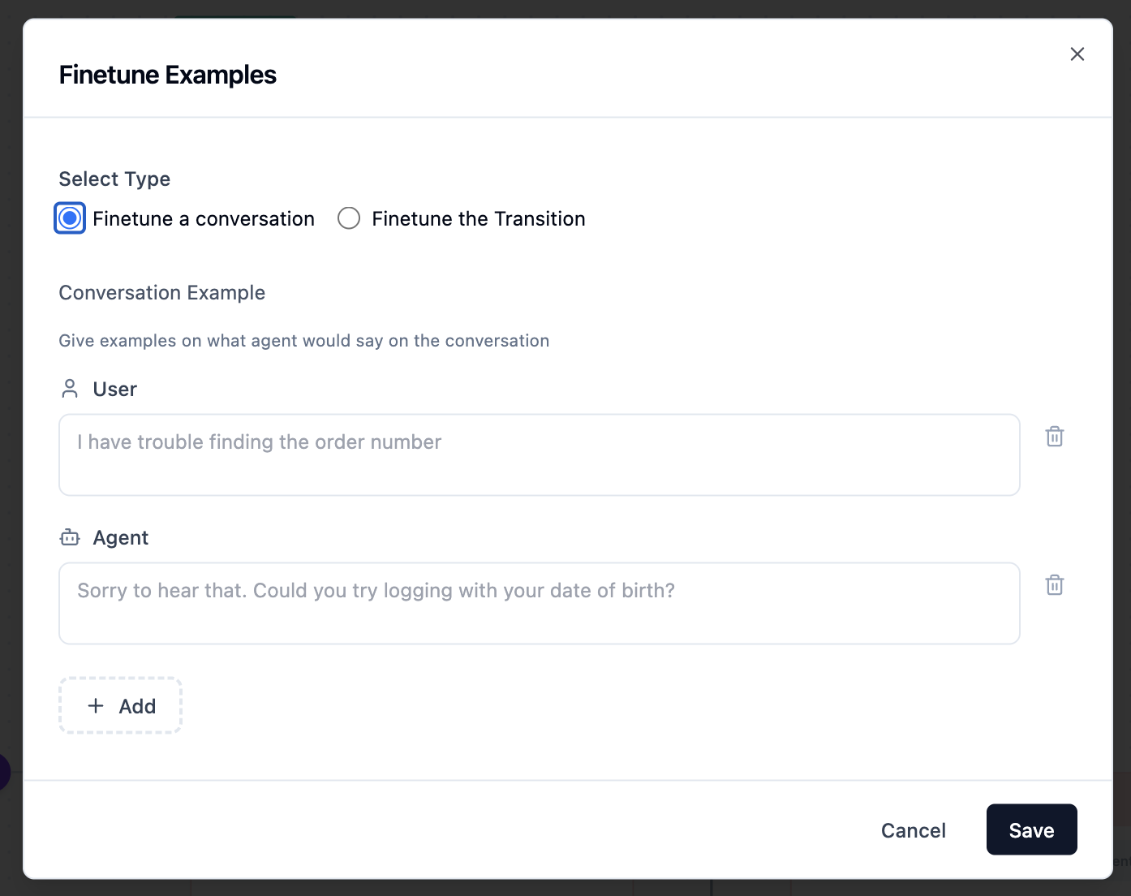Click Cancel to dismiss the dialog
Image resolution: width=1131 pixels, height=896 pixels.
913,830
